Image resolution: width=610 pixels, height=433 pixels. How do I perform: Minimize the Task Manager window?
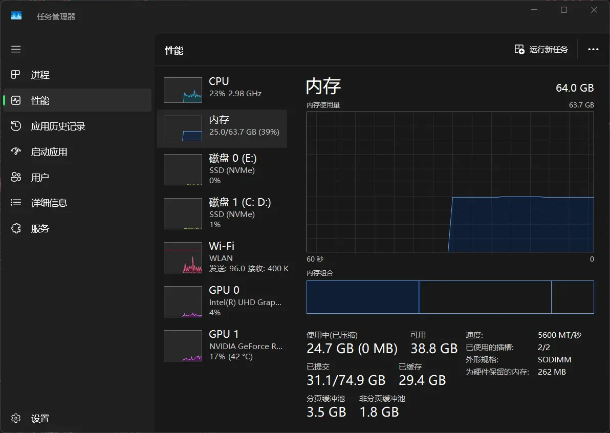(x=534, y=10)
